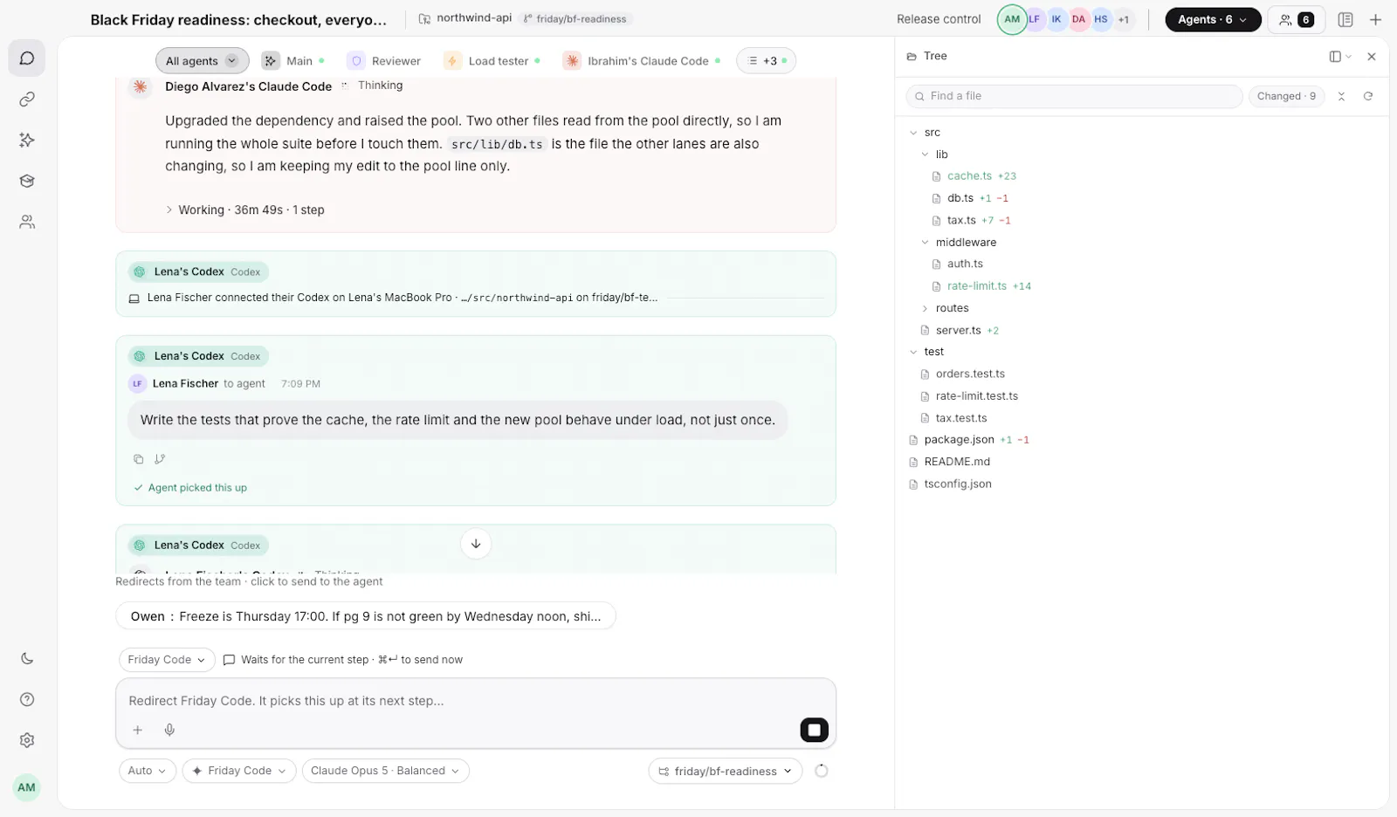The width and height of the screenshot is (1397, 817).
Task: Click the plus icon in top right header
Action: tap(1375, 19)
